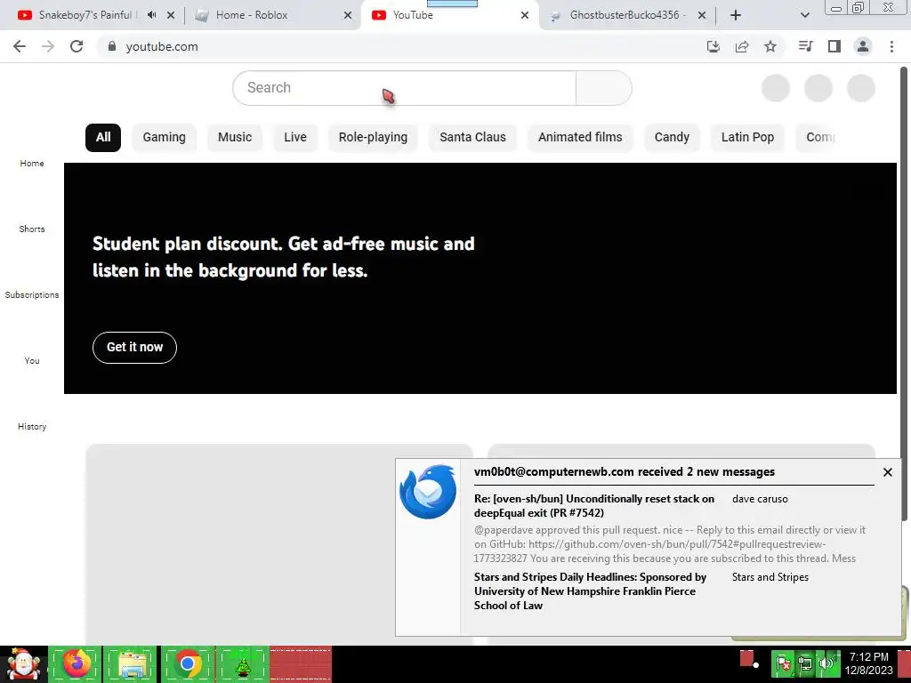The width and height of the screenshot is (911, 683).
Task: Select the Animated films filter chip
Action: pos(580,138)
